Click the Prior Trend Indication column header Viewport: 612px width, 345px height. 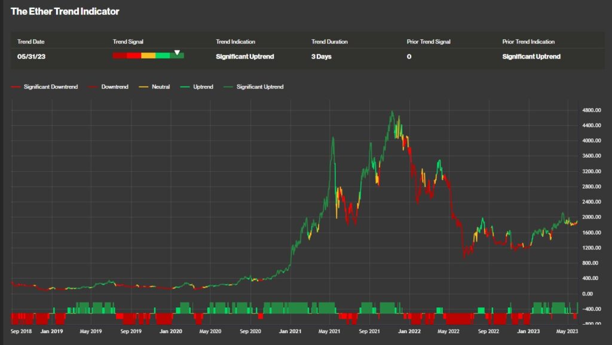[x=528, y=42]
